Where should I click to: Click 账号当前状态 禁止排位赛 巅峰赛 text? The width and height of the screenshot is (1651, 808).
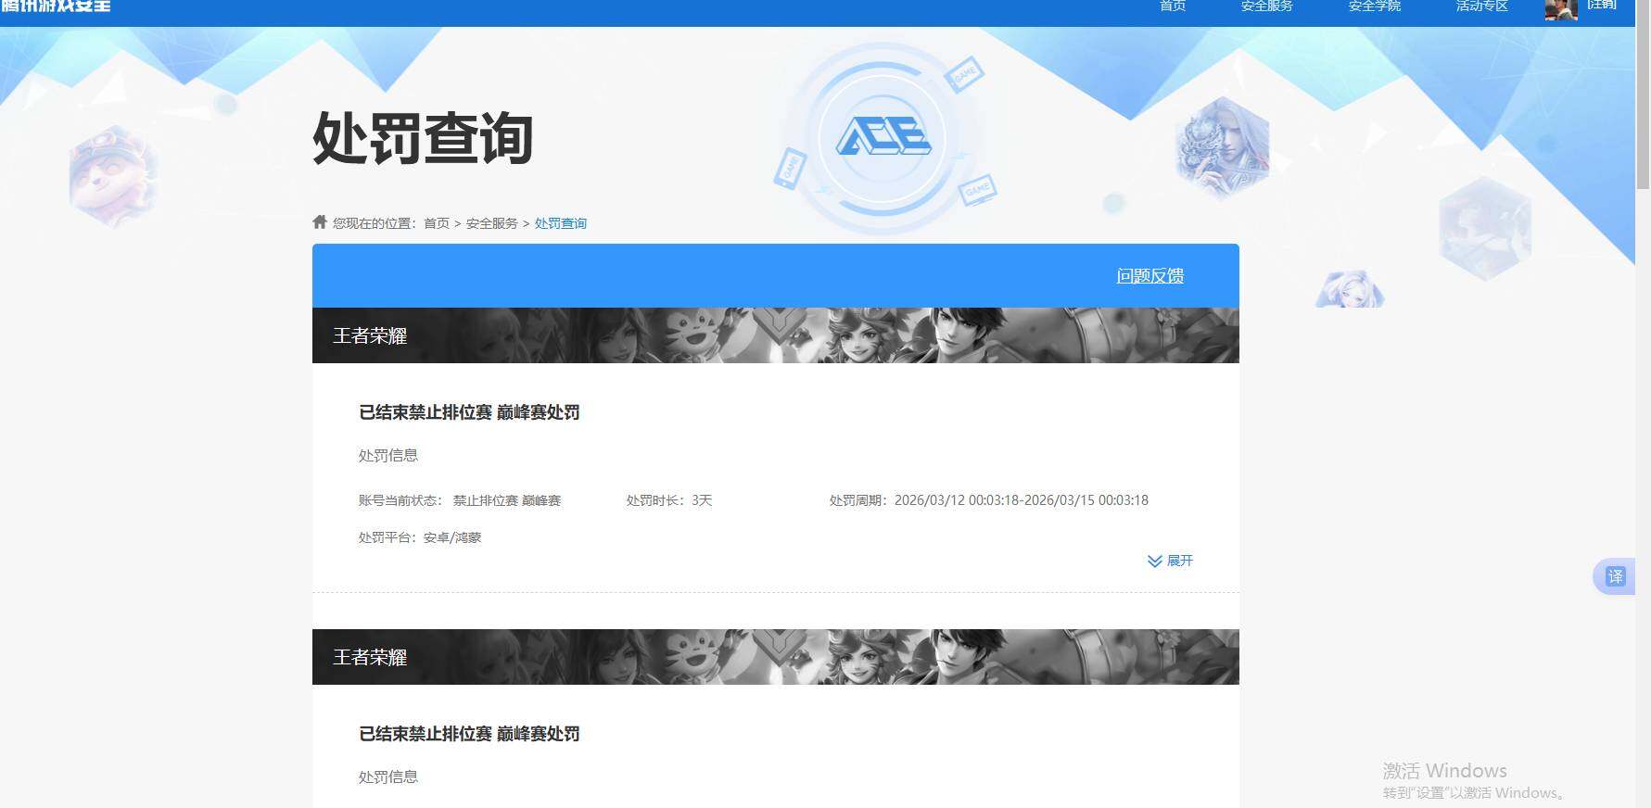[460, 500]
